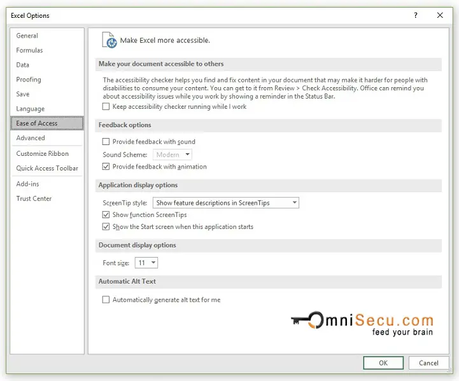The height and width of the screenshot is (381, 459).
Task: Click the 'Make your document accessible to others' heading
Action: [x=161, y=64]
